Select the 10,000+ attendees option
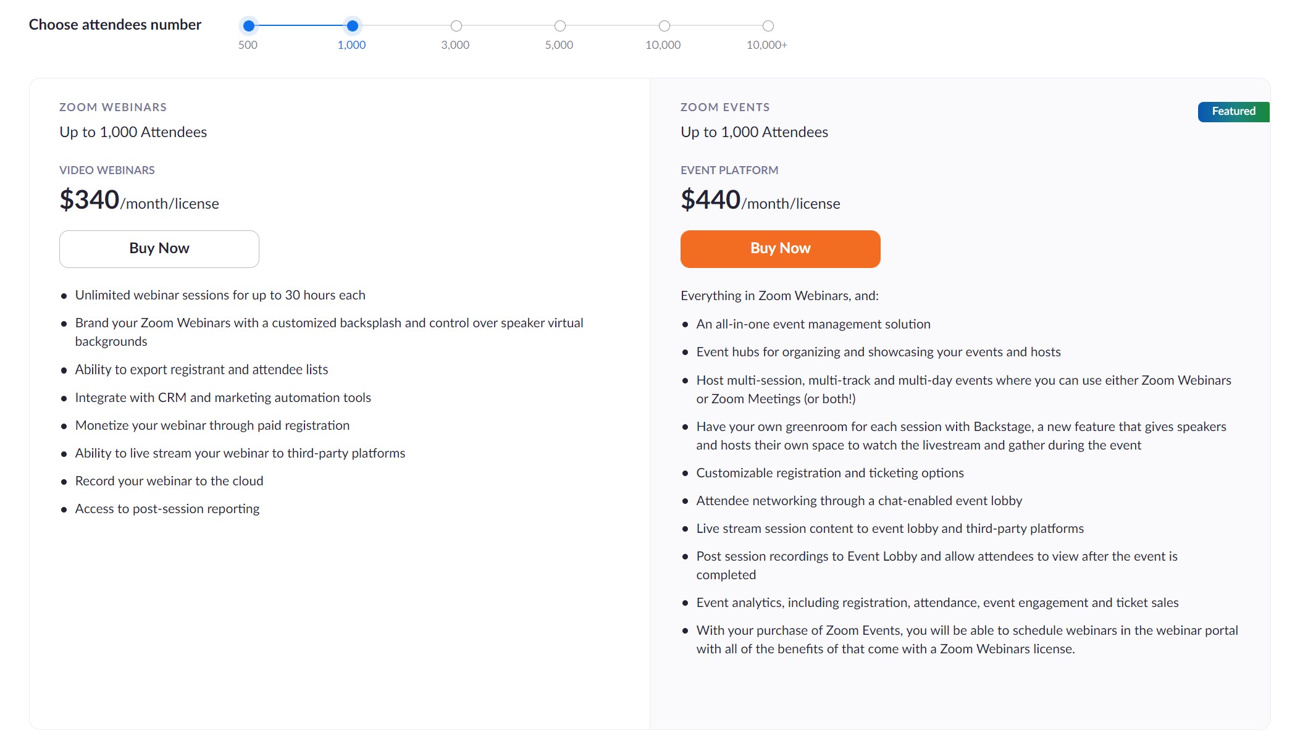The height and width of the screenshot is (741, 1308). click(768, 25)
